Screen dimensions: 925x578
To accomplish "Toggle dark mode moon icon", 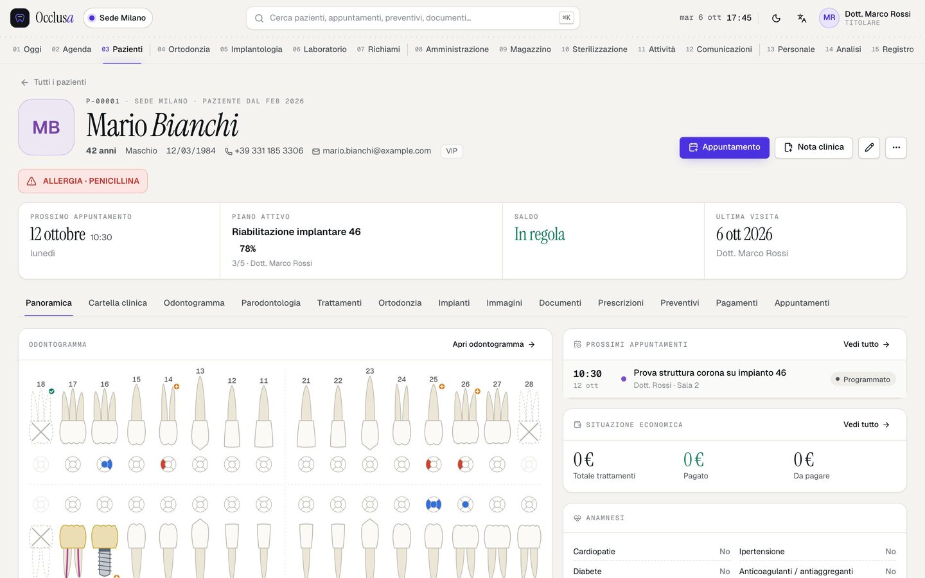I will 776,18.
